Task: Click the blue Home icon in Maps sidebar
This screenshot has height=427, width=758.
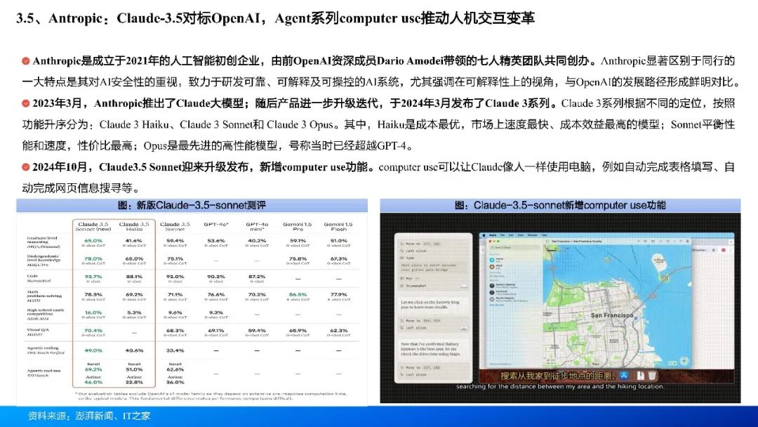Action: [491, 259]
